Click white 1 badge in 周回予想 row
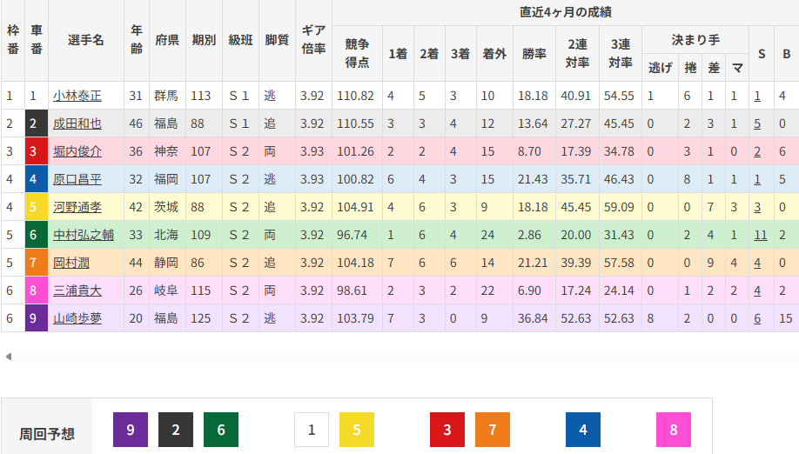Image resolution: width=799 pixels, height=454 pixels. 312,430
